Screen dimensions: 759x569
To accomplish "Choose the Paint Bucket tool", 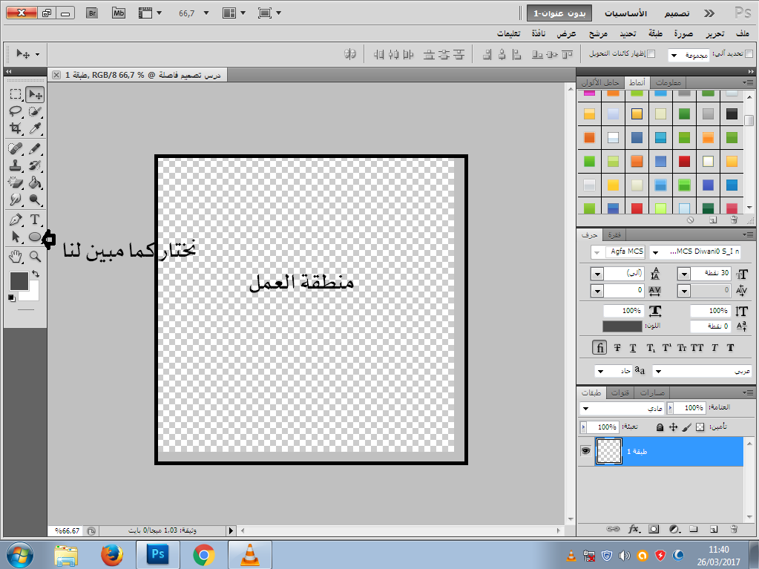I will [x=34, y=182].
